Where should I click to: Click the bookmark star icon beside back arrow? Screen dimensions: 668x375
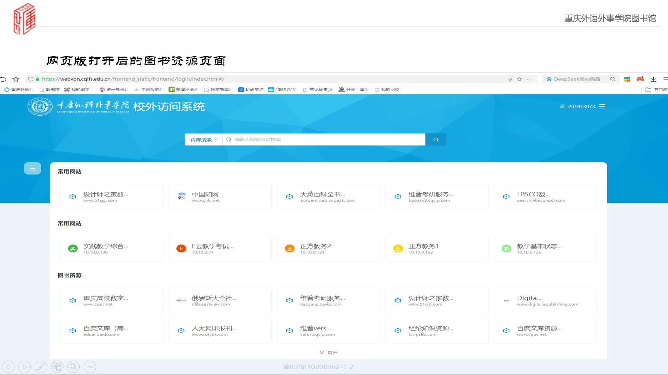point(16,79)
